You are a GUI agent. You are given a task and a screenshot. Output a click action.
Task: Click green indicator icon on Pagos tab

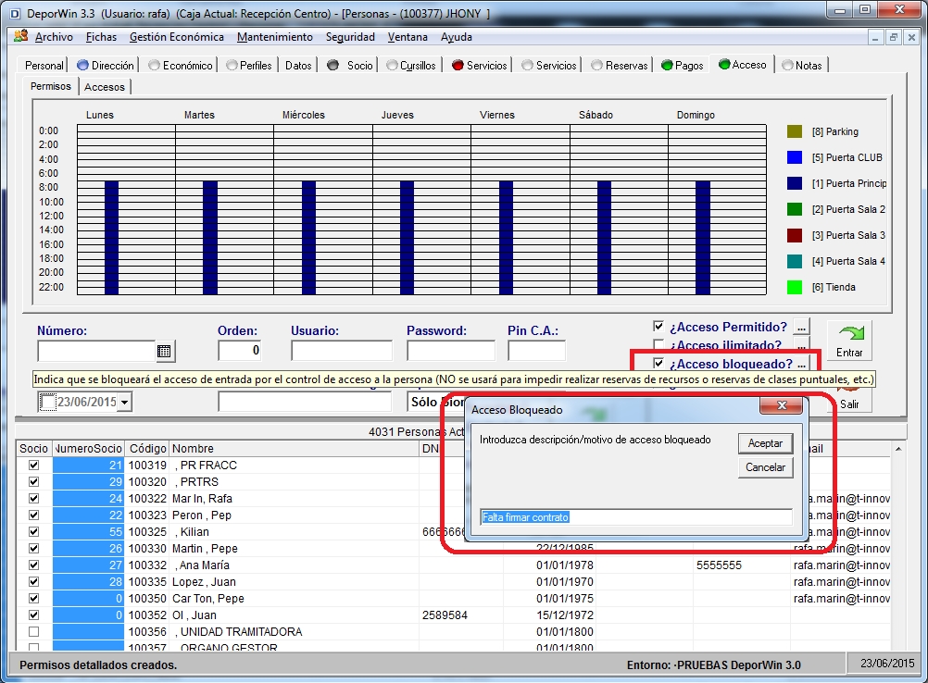pyautogui.click(x=667, y=65)
